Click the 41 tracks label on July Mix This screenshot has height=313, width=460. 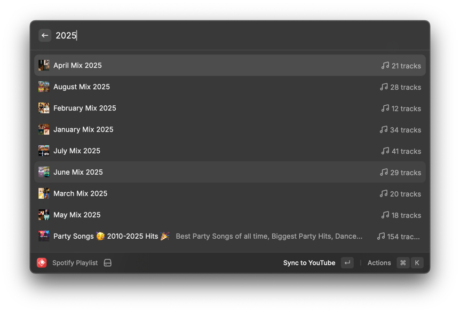coord(406,151)
